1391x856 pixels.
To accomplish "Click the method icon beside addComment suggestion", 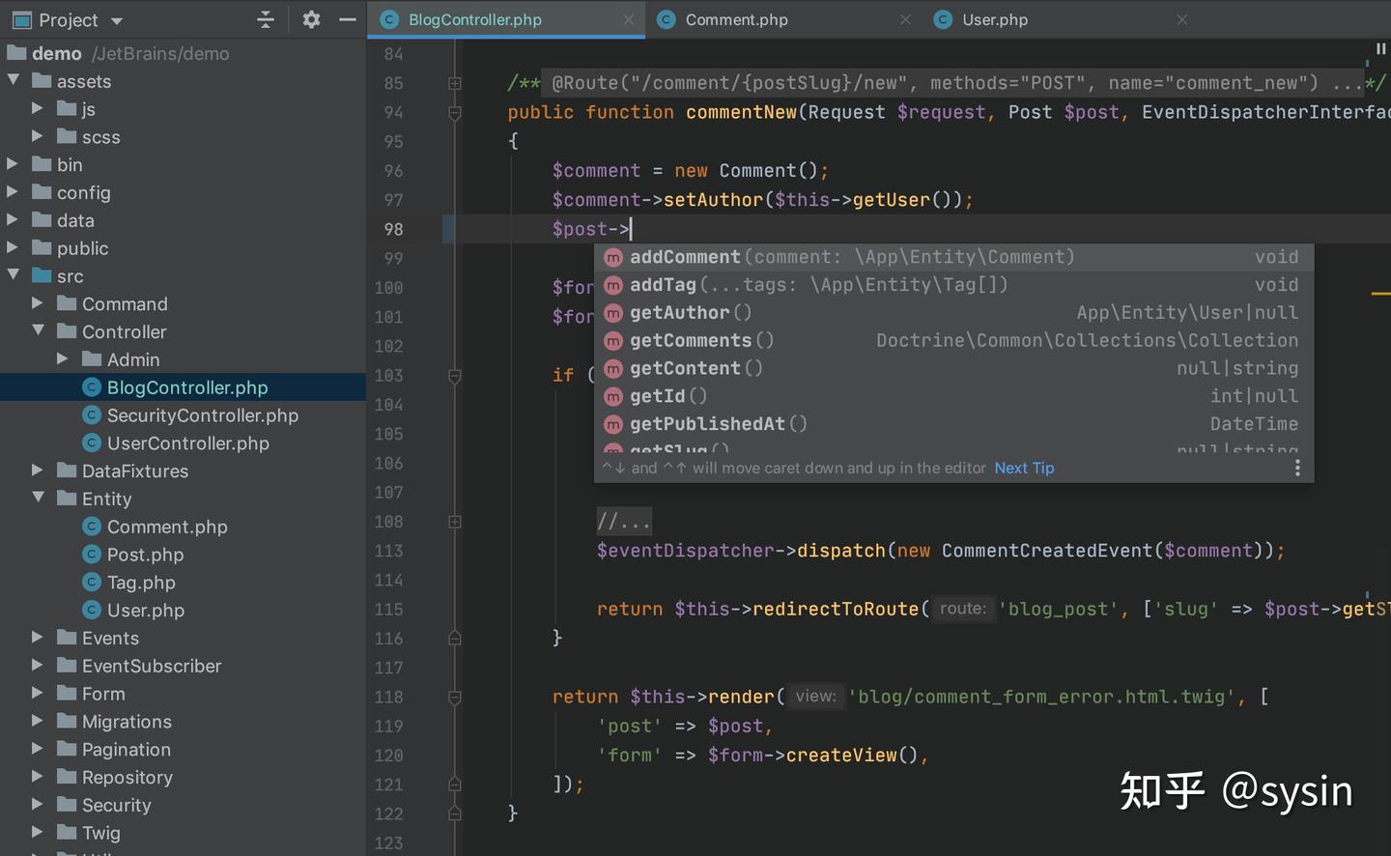I will [613, 257].
